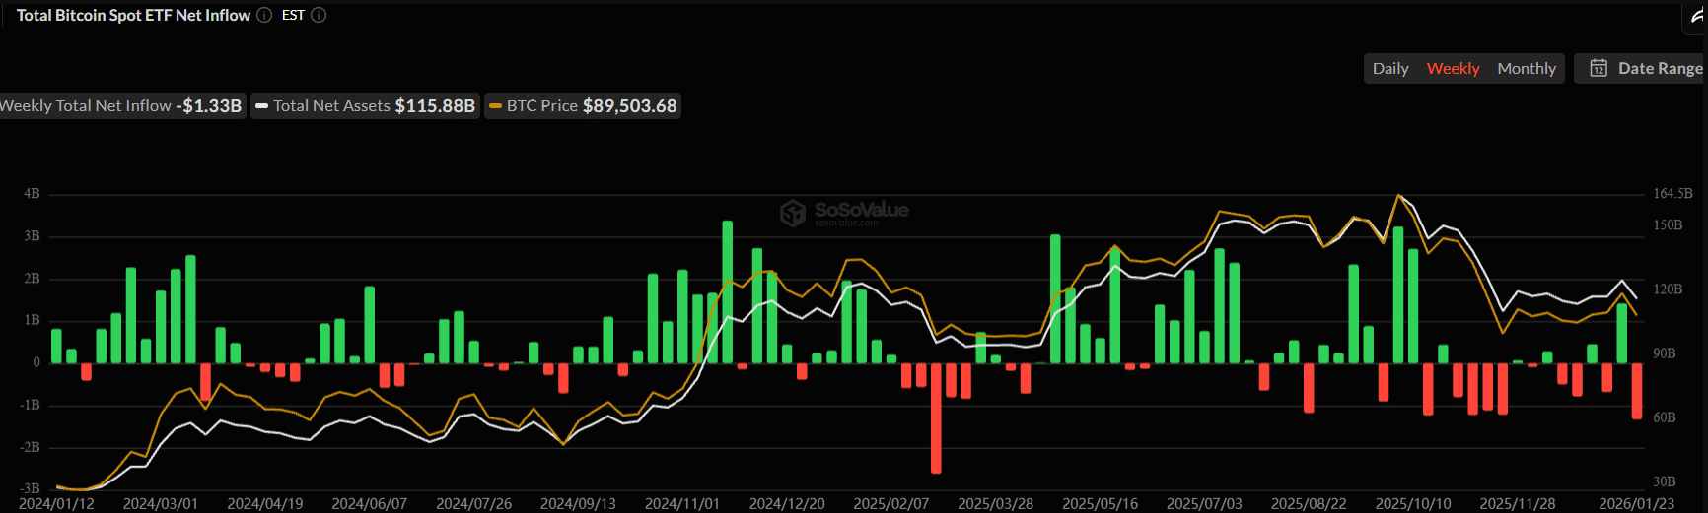Click the EST timezone label
The height and width of the screenshot is (513, 1708).
point(293,15)
